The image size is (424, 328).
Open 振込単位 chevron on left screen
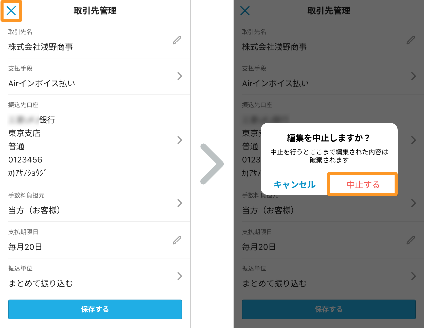pos(180,276)
